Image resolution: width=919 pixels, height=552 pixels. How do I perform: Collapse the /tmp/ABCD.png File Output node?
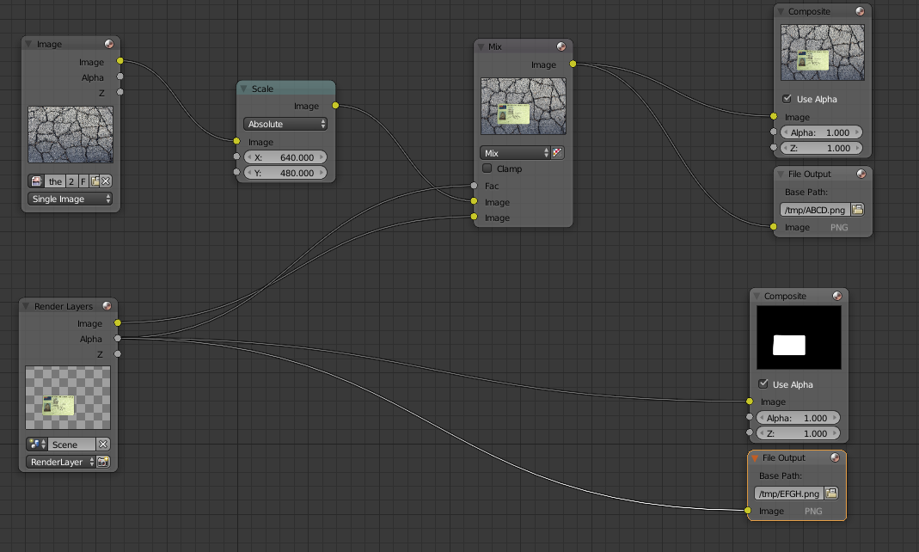pos(781,174)
